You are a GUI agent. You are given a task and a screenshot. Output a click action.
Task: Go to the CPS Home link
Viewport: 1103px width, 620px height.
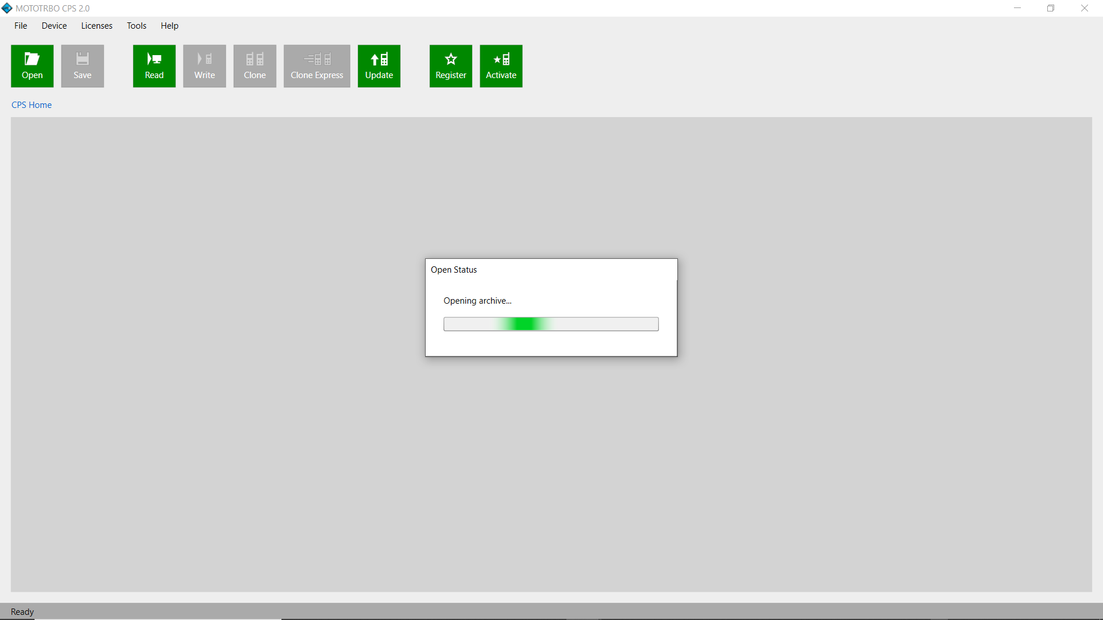coord(32,105)
